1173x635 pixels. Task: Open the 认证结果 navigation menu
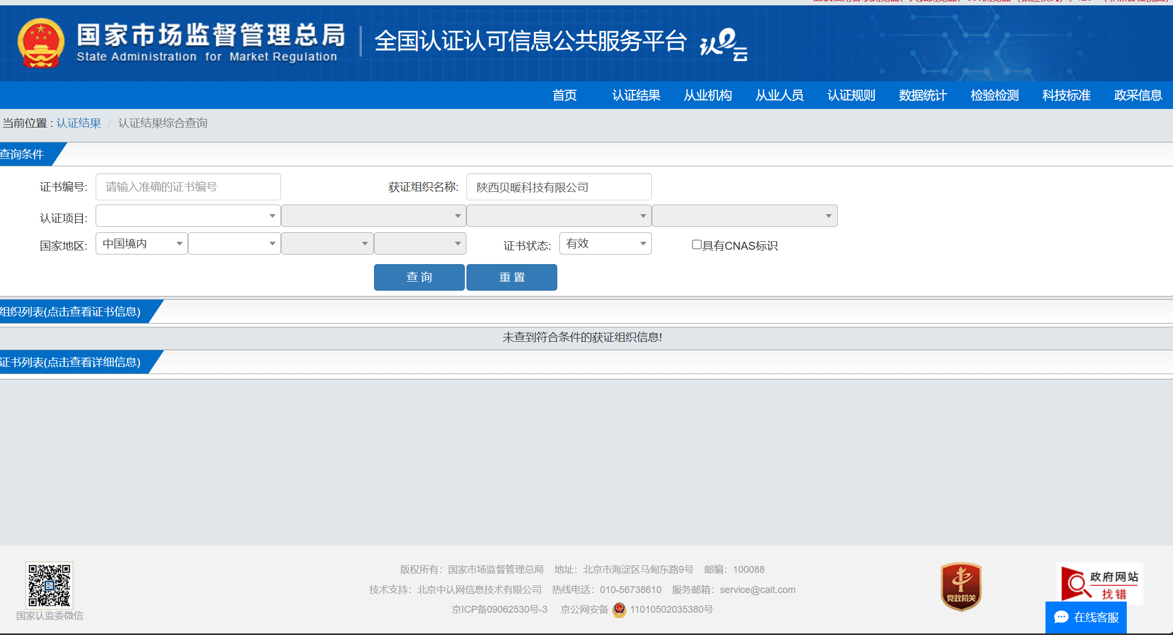point(636,95)
